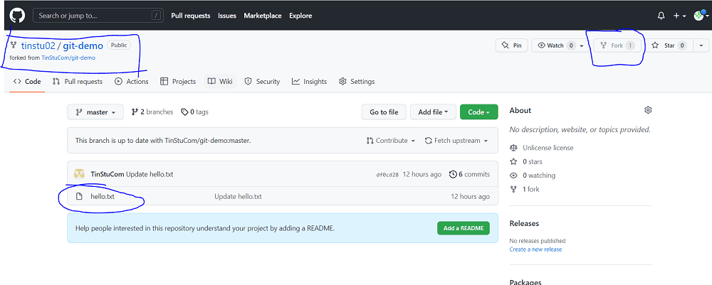Expand the Watch options arrow
This screenshot has height=285, width=712.
(582, 45)
